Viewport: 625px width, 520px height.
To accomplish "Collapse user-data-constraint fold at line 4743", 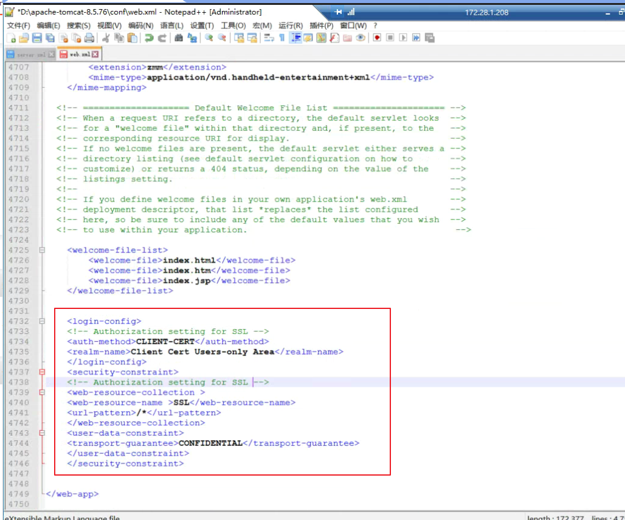I will 42,433.
